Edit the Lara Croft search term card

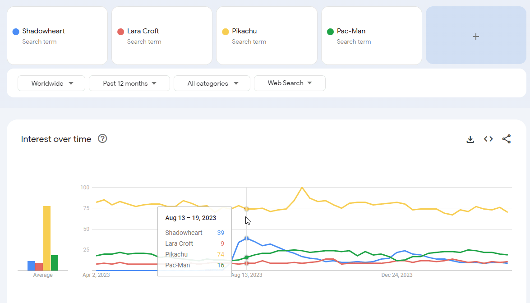pyautogui.click(x=162, y=36)
